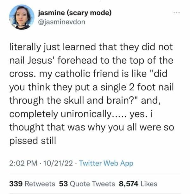Open the jasmine (scary mode) display name

74,13
